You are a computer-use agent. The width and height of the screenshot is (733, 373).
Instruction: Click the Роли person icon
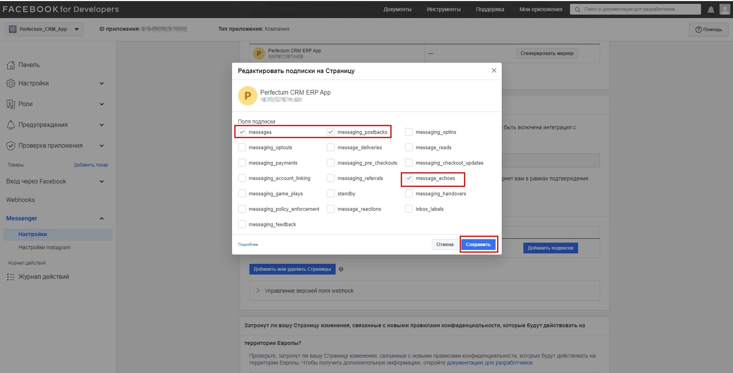pyautogui.click(x=11, y=104)
